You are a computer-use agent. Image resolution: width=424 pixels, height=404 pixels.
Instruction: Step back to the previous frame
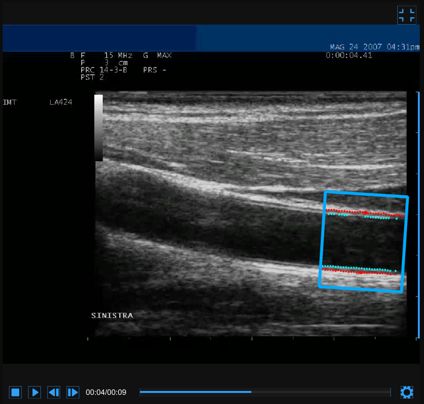54,392
